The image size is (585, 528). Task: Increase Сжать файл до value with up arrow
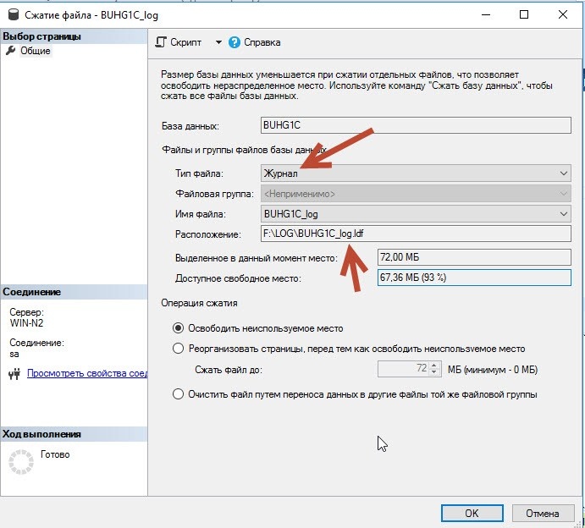coord(433,366)
